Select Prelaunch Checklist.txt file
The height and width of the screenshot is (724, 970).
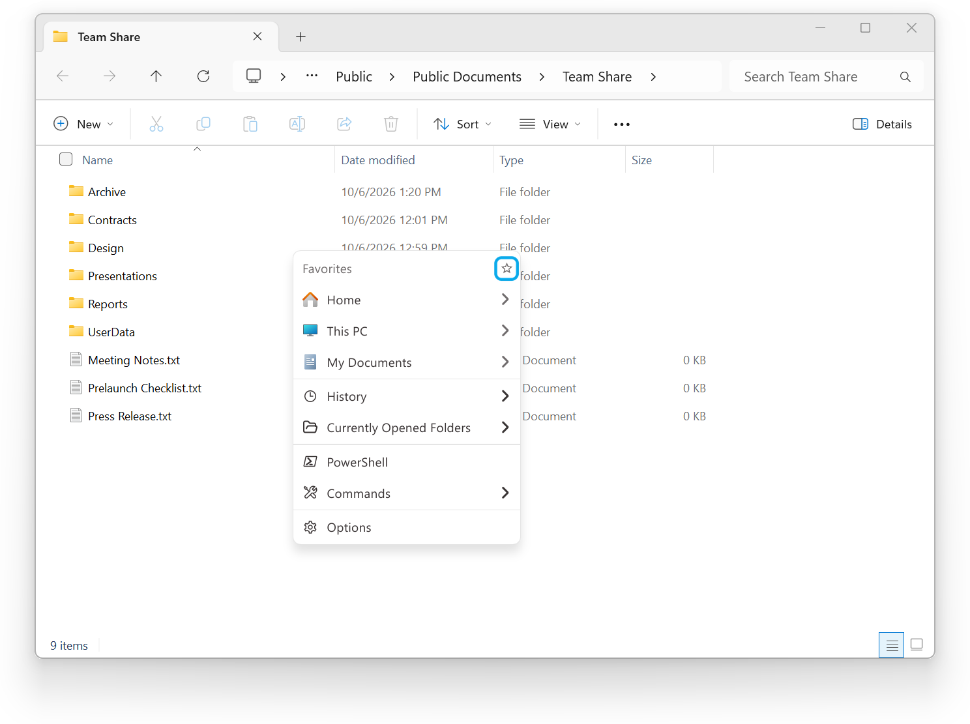(x=145, y=388)
